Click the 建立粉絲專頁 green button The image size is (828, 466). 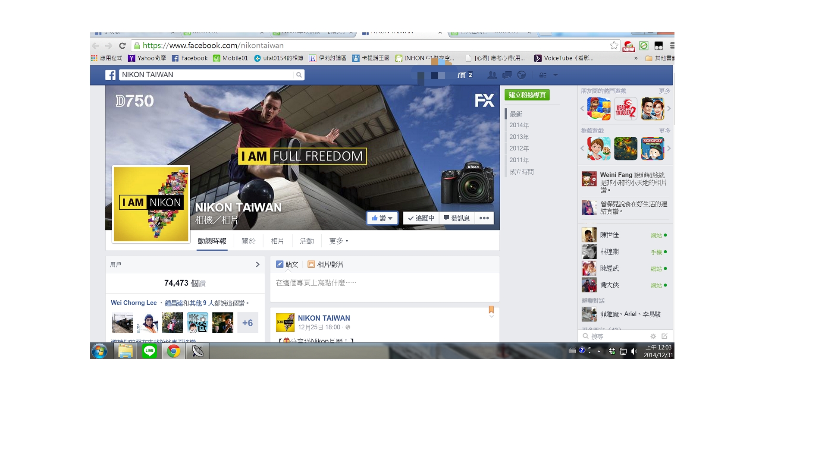527,95
